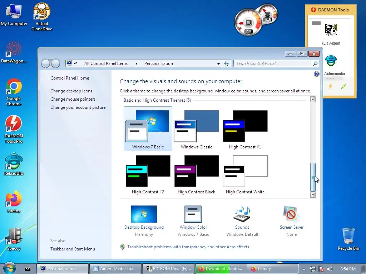Click the taskbar clock showing 3:54 PM
The width and height of the screenshot is (366, 274).
click(x=348, y=269)
